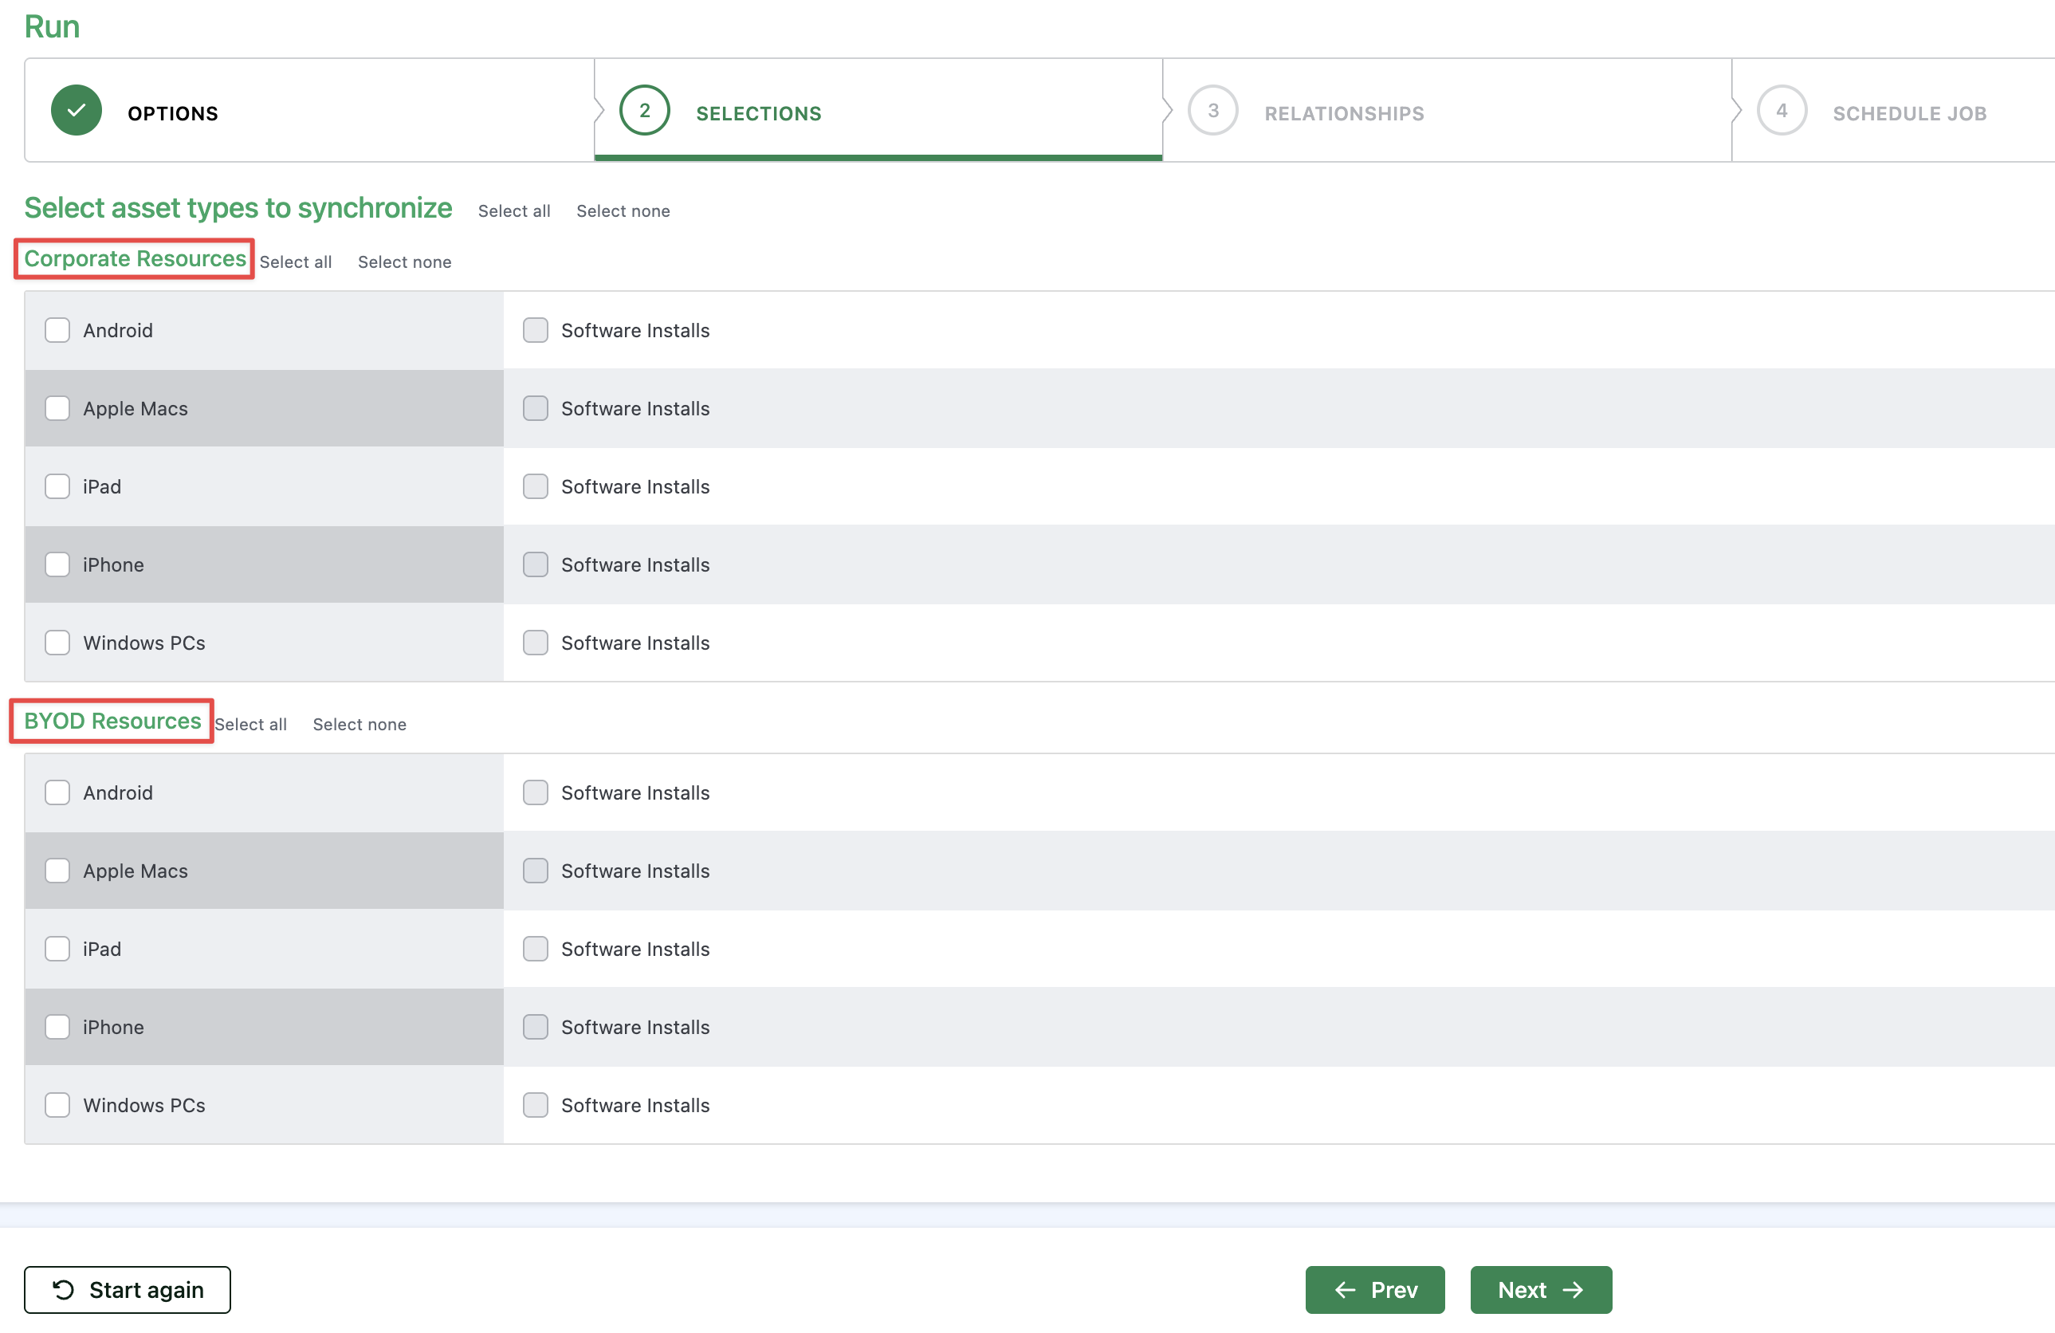Click the Start again button

point(127,1290)
